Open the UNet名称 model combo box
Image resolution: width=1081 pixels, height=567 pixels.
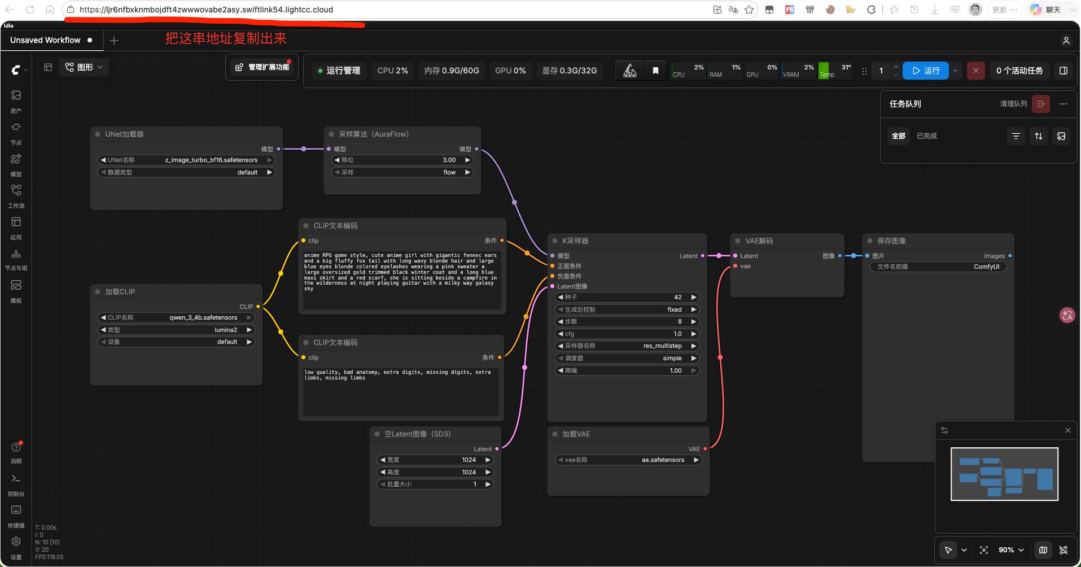click(186, 160)
